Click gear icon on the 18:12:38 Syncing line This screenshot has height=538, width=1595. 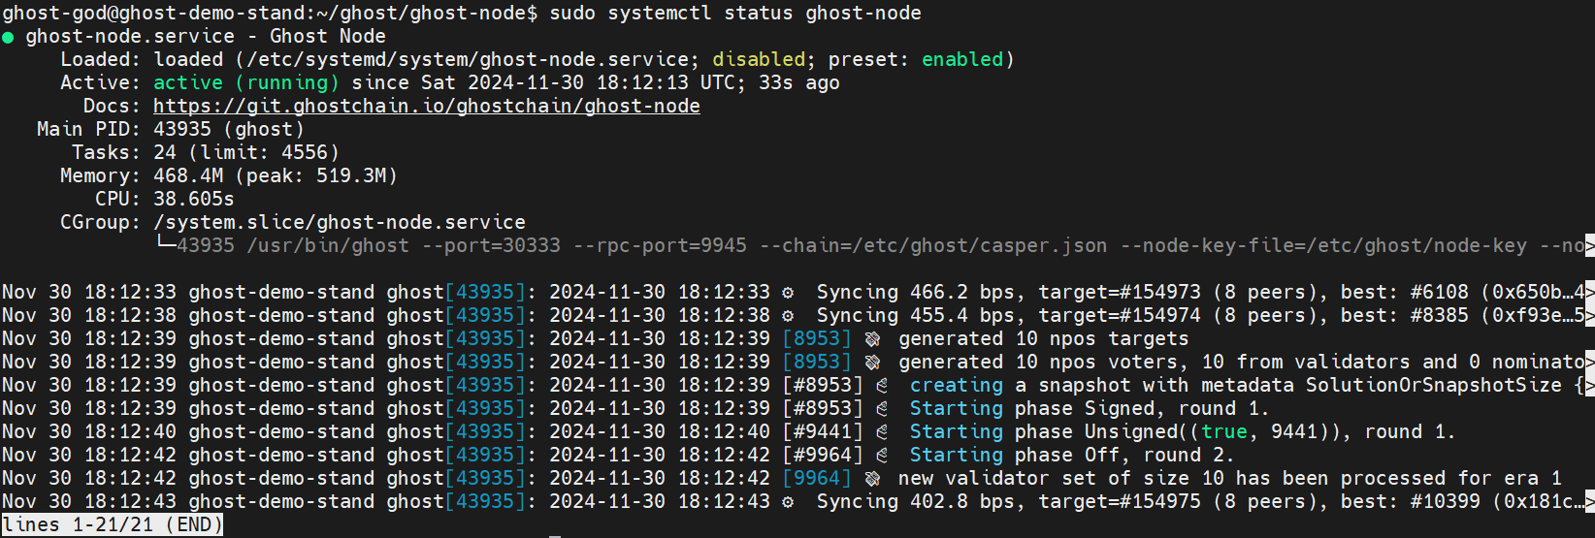(x=788, y=316)
